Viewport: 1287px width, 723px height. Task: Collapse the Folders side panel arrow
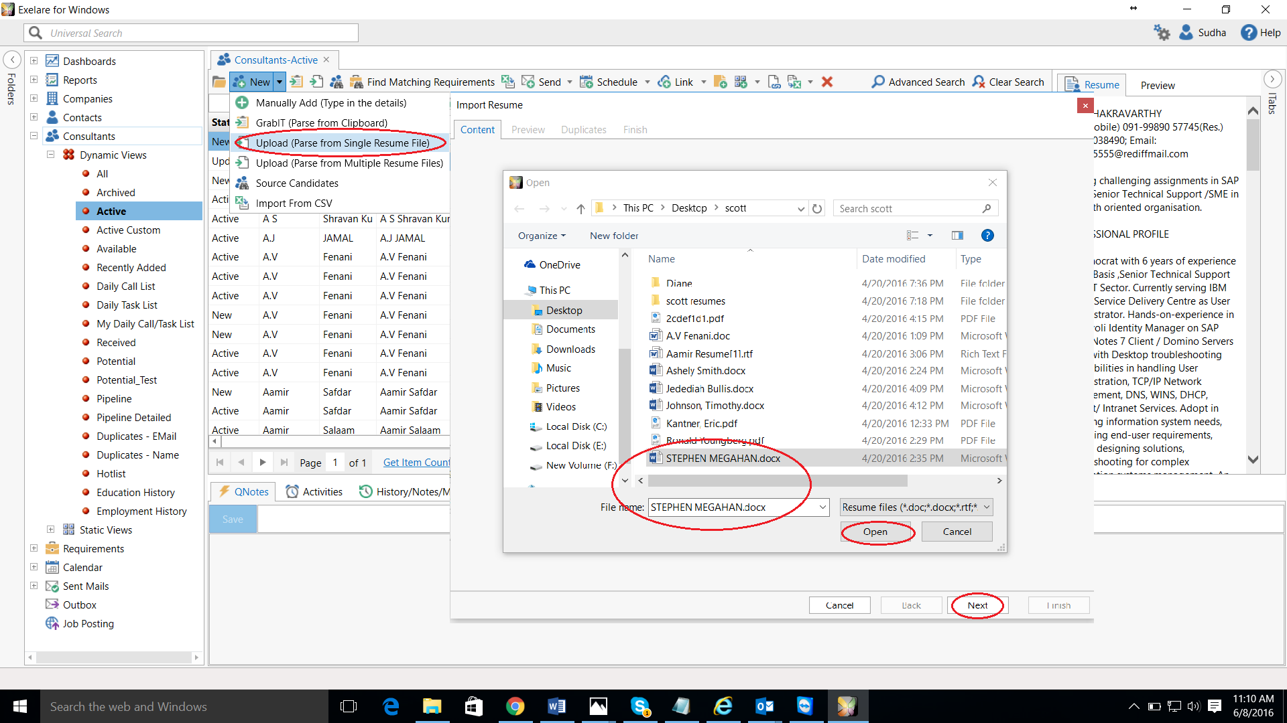pos(12,60)
